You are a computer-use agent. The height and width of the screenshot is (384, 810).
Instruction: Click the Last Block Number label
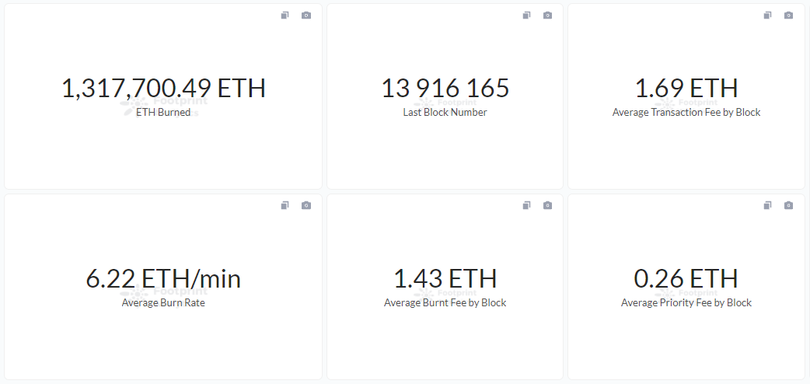(445, 112)
